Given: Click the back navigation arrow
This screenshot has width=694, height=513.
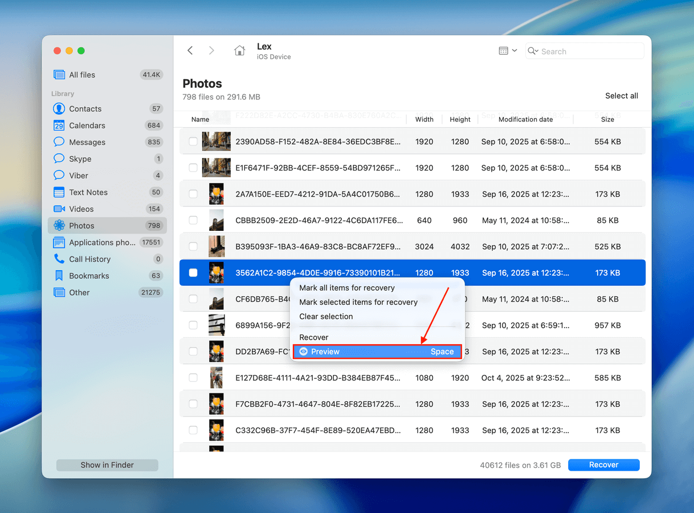Looking at the screenshot, I should 190,51.
